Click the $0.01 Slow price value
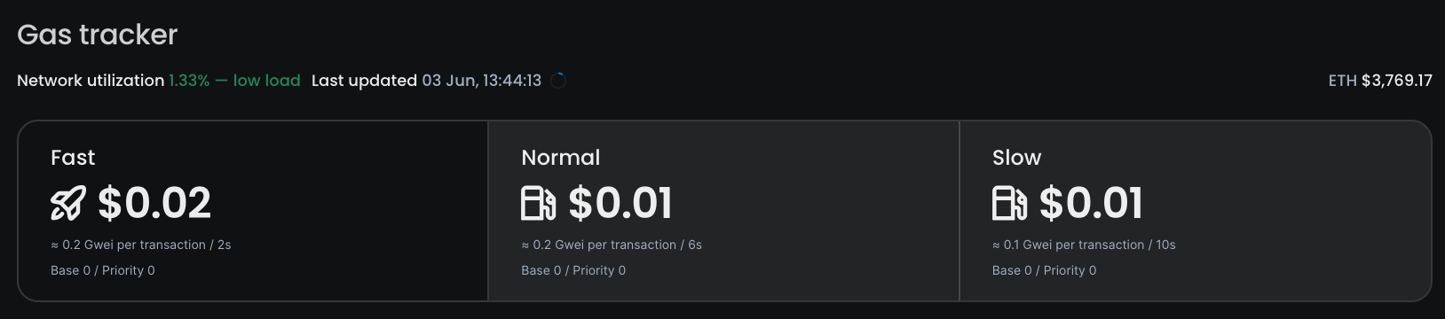The height and width of the screenshot is (319, 1445). coord(1091,203)
